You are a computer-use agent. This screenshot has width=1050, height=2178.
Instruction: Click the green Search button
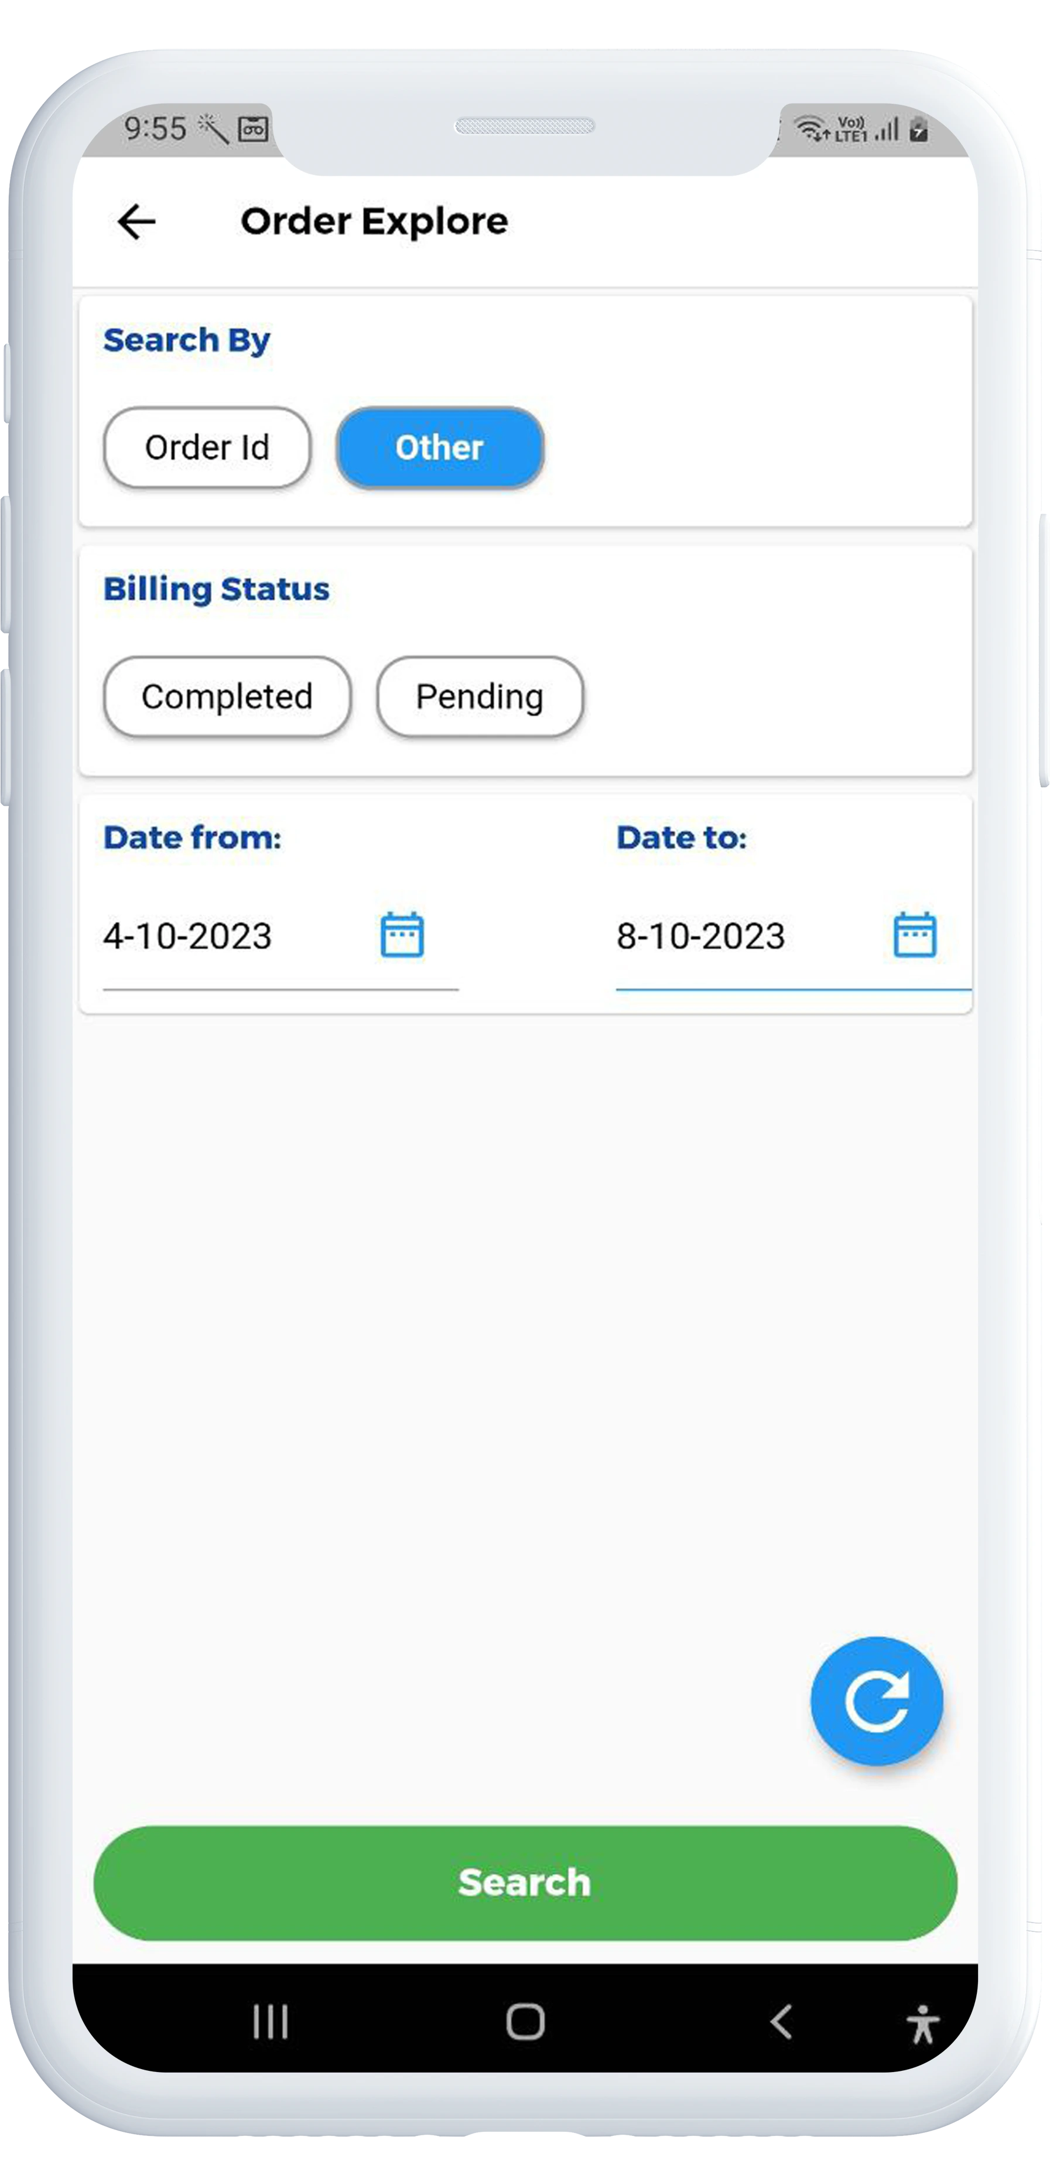click(525, 1882)
